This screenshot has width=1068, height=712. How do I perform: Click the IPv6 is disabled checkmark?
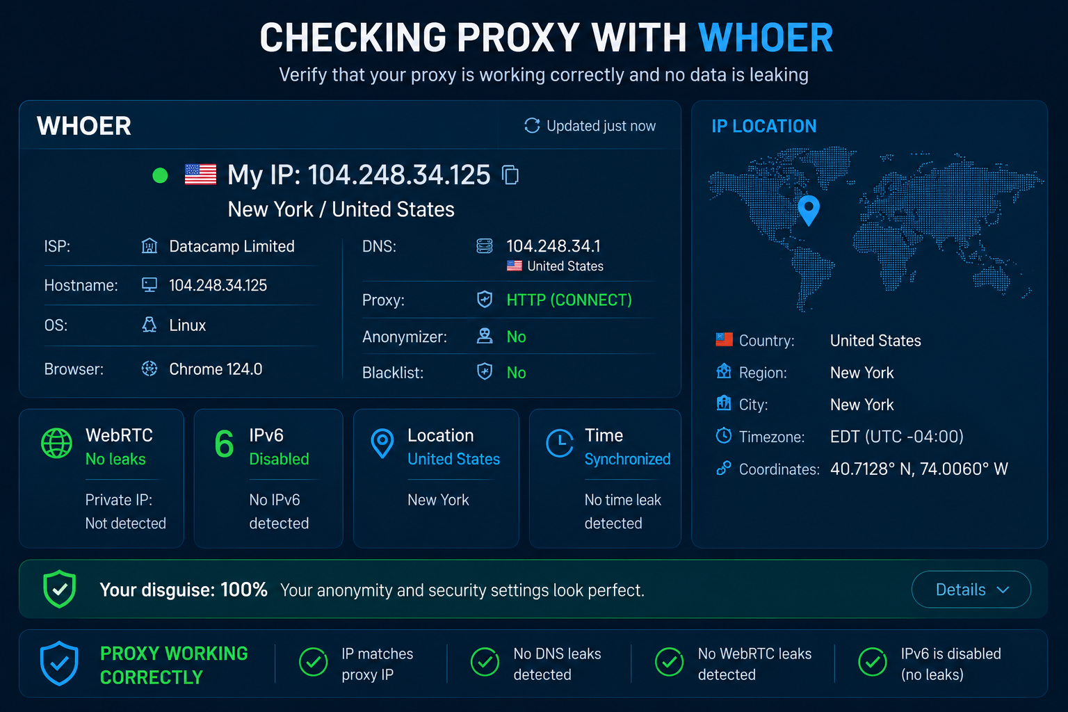coord(873,662)
